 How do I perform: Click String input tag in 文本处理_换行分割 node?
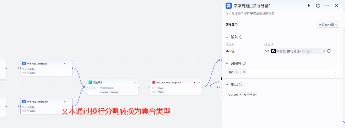point(31,69)
